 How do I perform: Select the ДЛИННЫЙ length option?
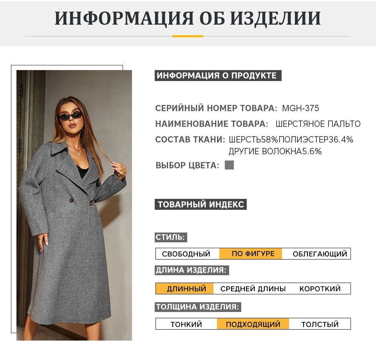coord(184,288)
